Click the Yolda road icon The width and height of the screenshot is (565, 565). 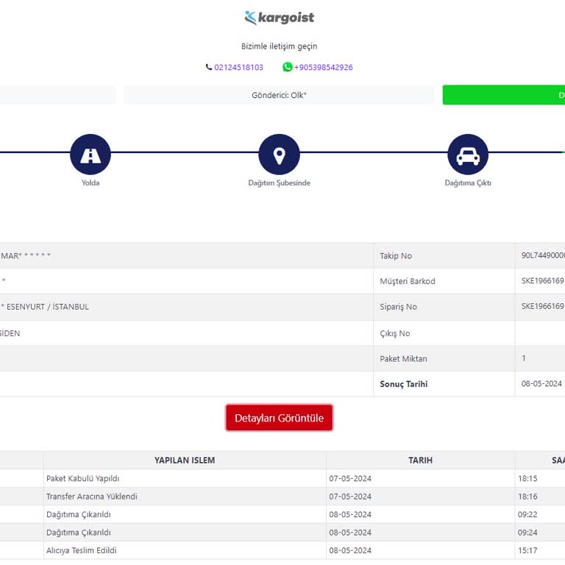point(90,154)
